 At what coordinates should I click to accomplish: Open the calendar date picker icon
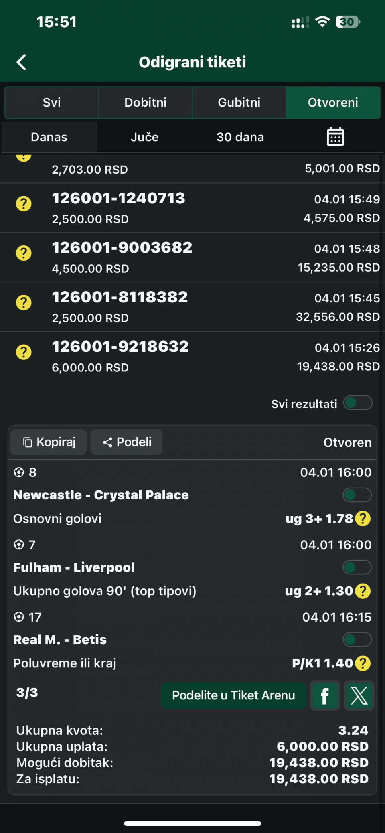335,137
